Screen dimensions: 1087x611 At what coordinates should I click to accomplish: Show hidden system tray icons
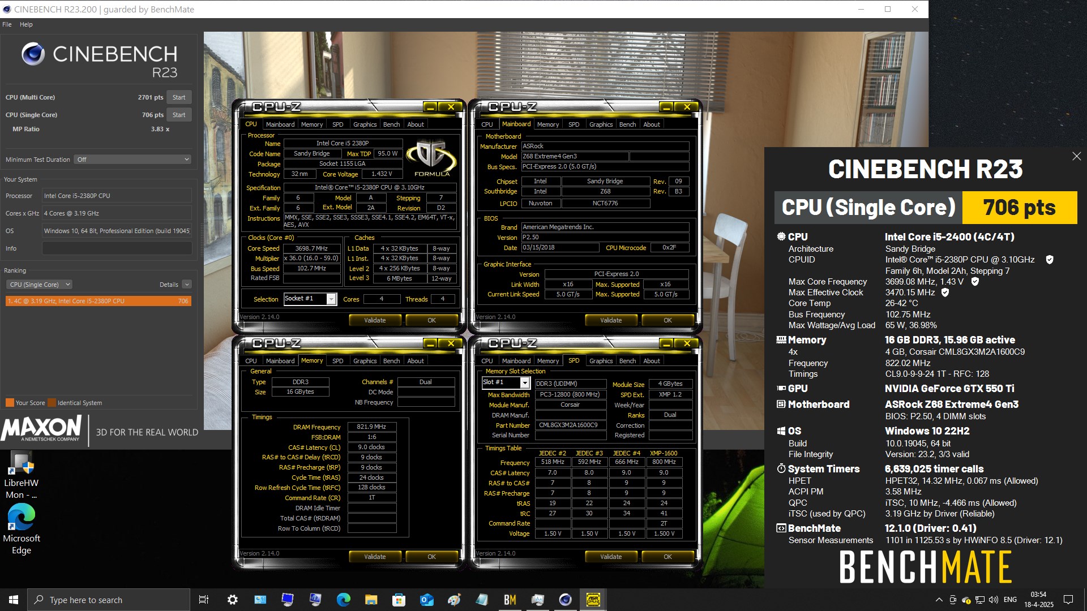pos(939,600)
